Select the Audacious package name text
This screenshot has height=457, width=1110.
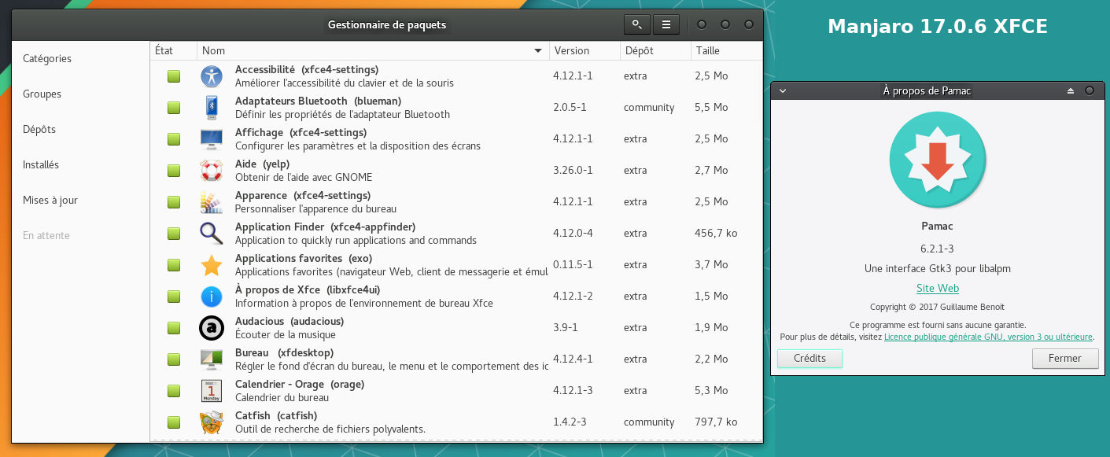289,321
